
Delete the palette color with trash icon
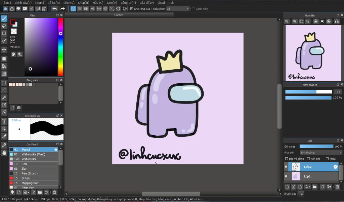[x=19, y=108]
